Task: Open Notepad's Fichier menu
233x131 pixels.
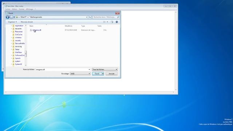Action: click(x=8, y=9)
